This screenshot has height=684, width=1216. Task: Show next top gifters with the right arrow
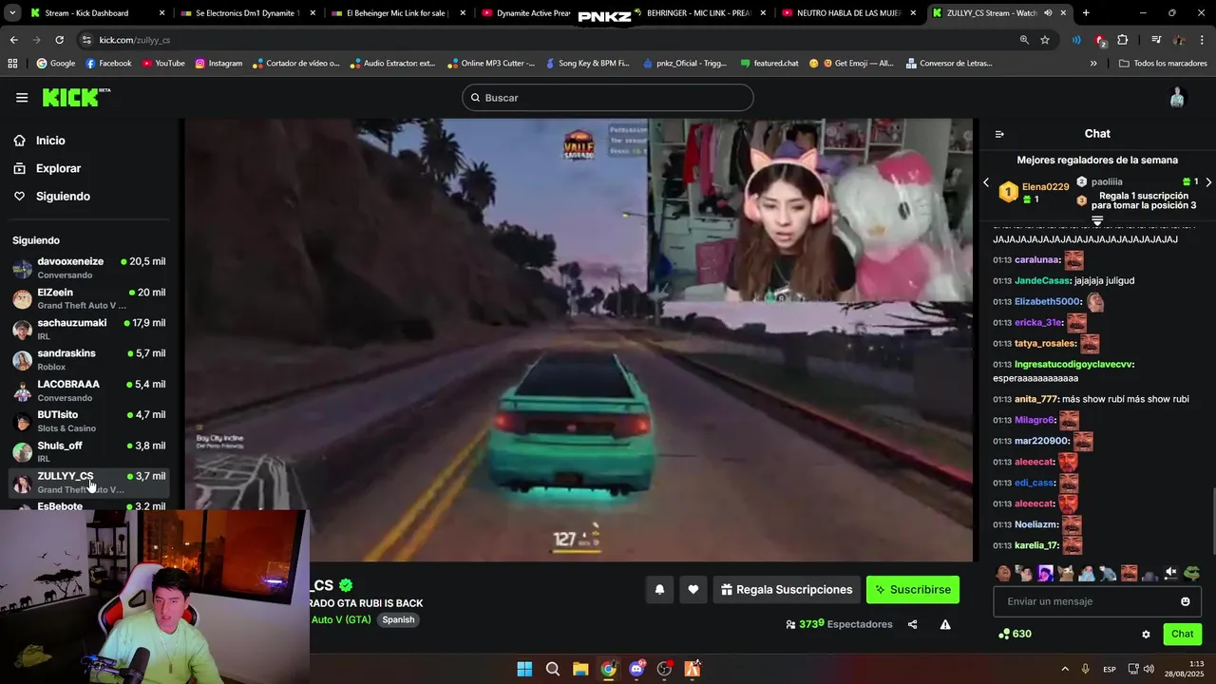(1208, 182)
